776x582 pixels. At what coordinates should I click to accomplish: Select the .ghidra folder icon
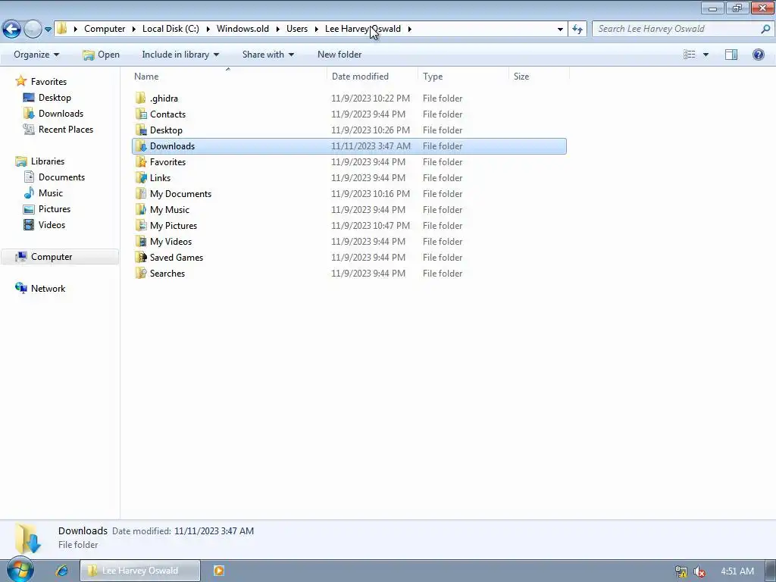tap(141, 98)
